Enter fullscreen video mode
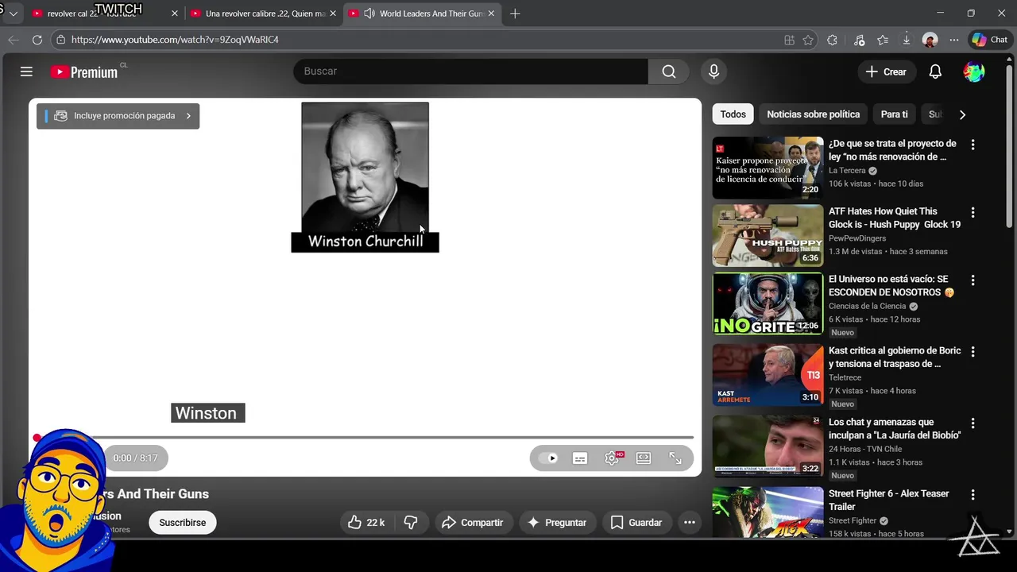1017x572 pixels. pos(675,458)
